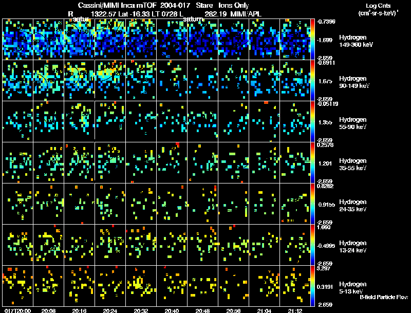Open the 35-55 keV image panel at 20:08
The height and width of the screenshot is (313, 411).
tap(48, 162)
